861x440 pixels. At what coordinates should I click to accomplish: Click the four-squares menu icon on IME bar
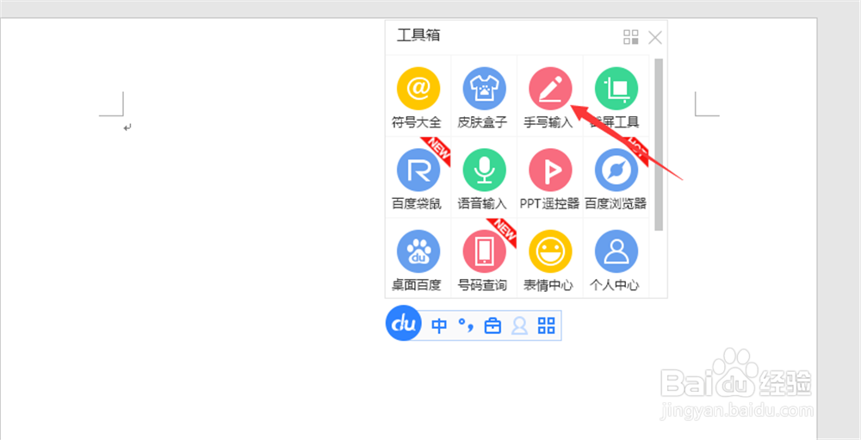click(x=547, y=325)
